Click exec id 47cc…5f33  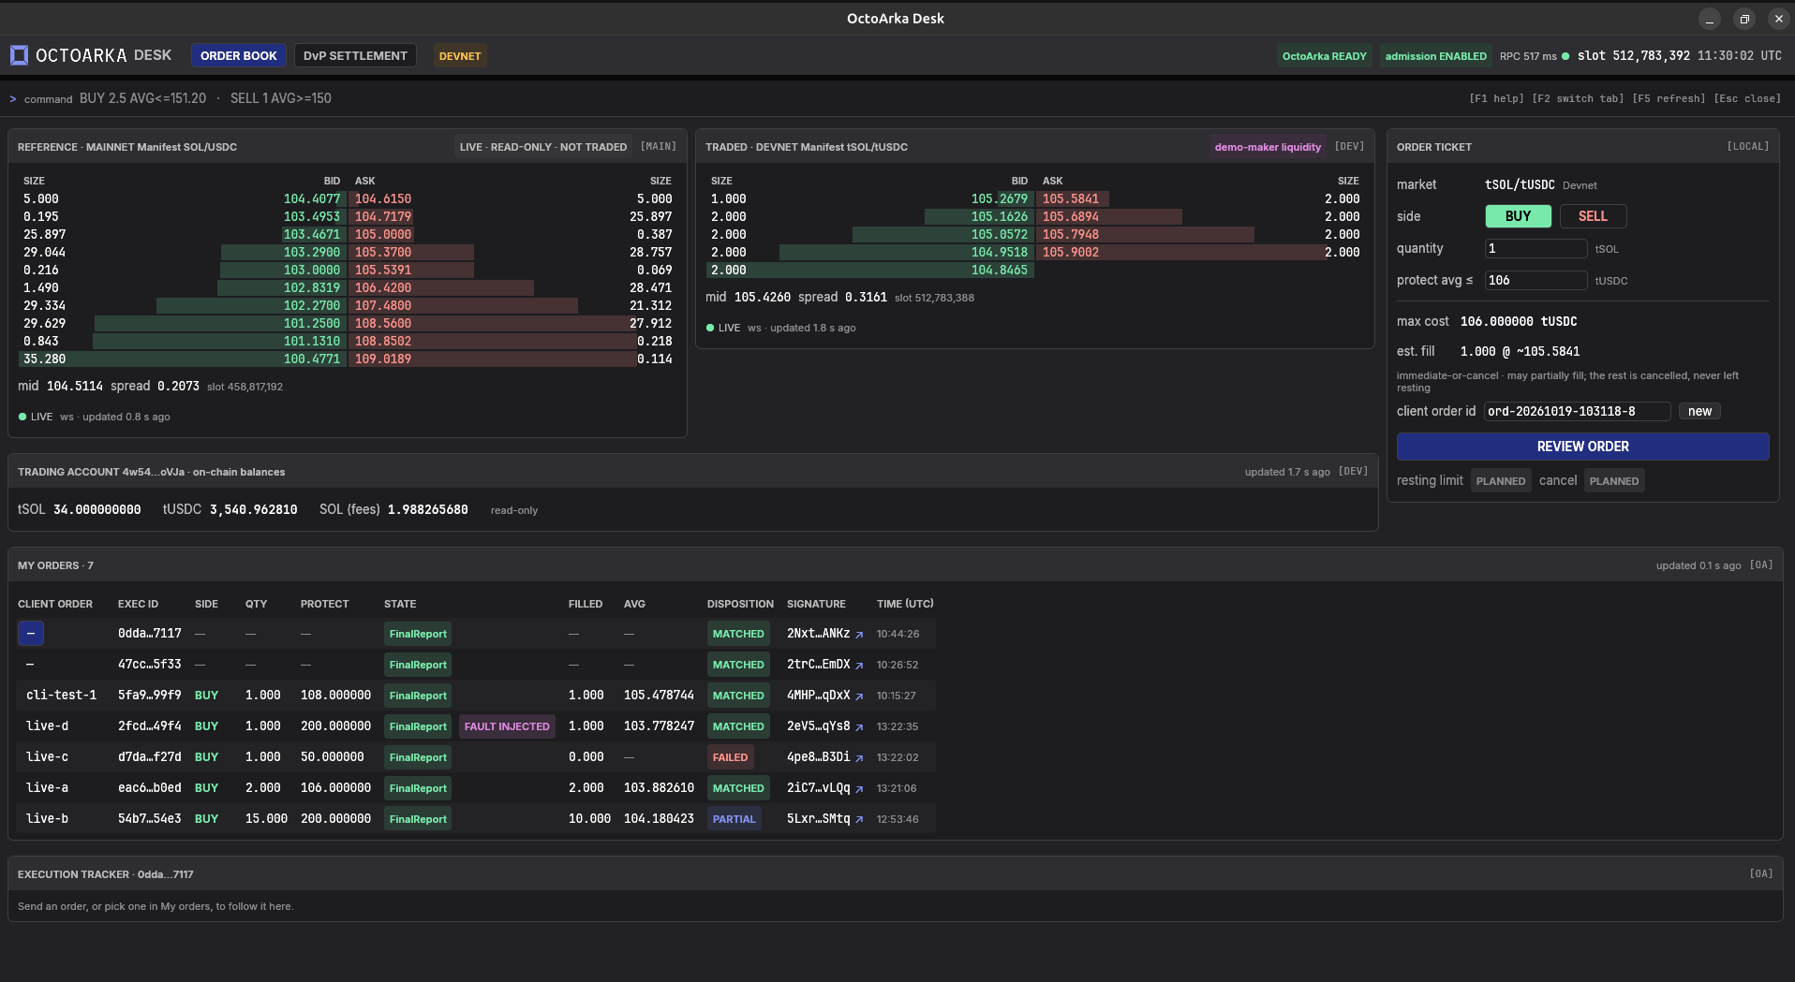(x=149, y=665)
